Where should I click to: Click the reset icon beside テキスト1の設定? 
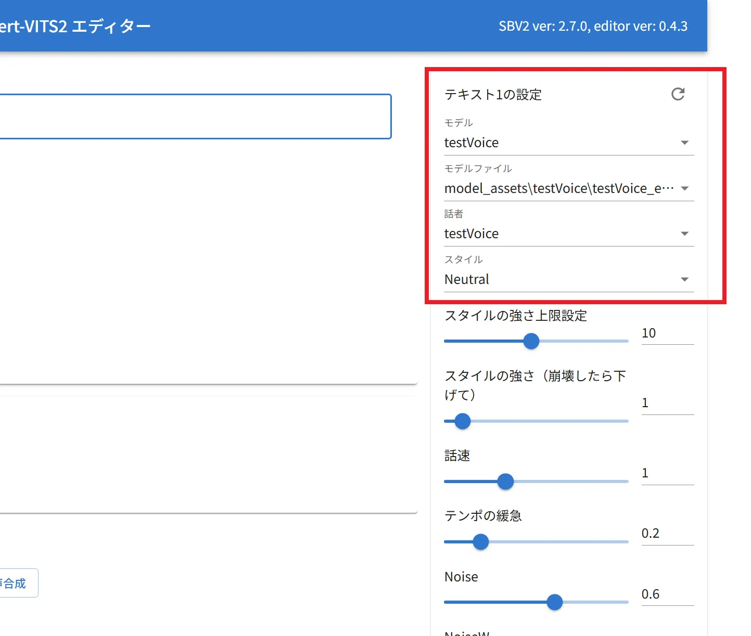pyautogui.click(x=678, y=94)
